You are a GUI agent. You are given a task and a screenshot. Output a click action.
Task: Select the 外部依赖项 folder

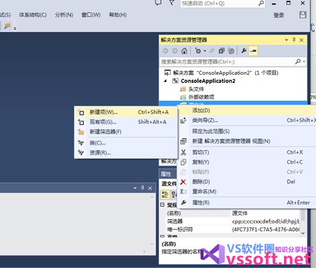pos(201,97)
